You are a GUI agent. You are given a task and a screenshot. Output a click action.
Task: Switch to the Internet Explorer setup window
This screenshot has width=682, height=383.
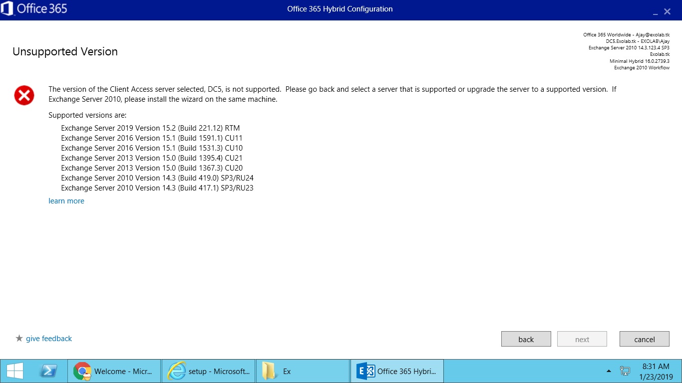[x=208, y=371]
